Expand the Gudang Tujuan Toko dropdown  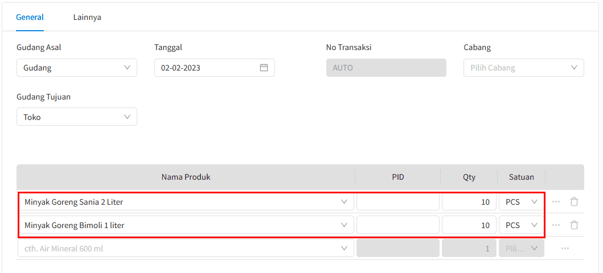pyautogui.click(x=77, y=117)
